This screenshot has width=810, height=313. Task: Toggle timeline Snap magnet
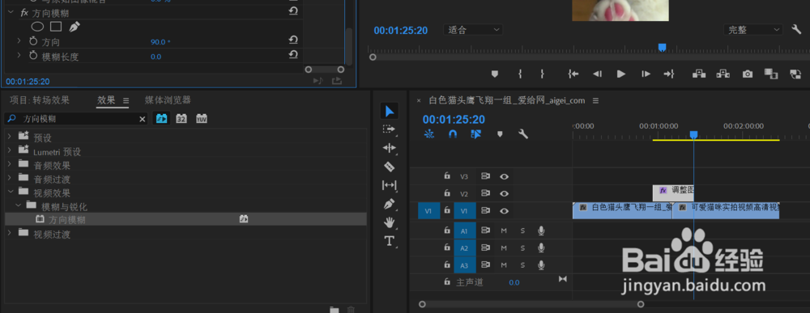click(x=453, y=134)
